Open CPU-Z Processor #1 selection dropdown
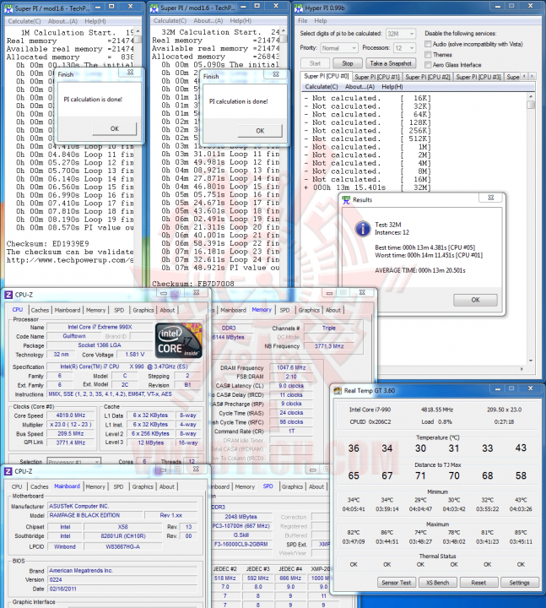Screen dimensions: 546x608 (x=73, y=461)
